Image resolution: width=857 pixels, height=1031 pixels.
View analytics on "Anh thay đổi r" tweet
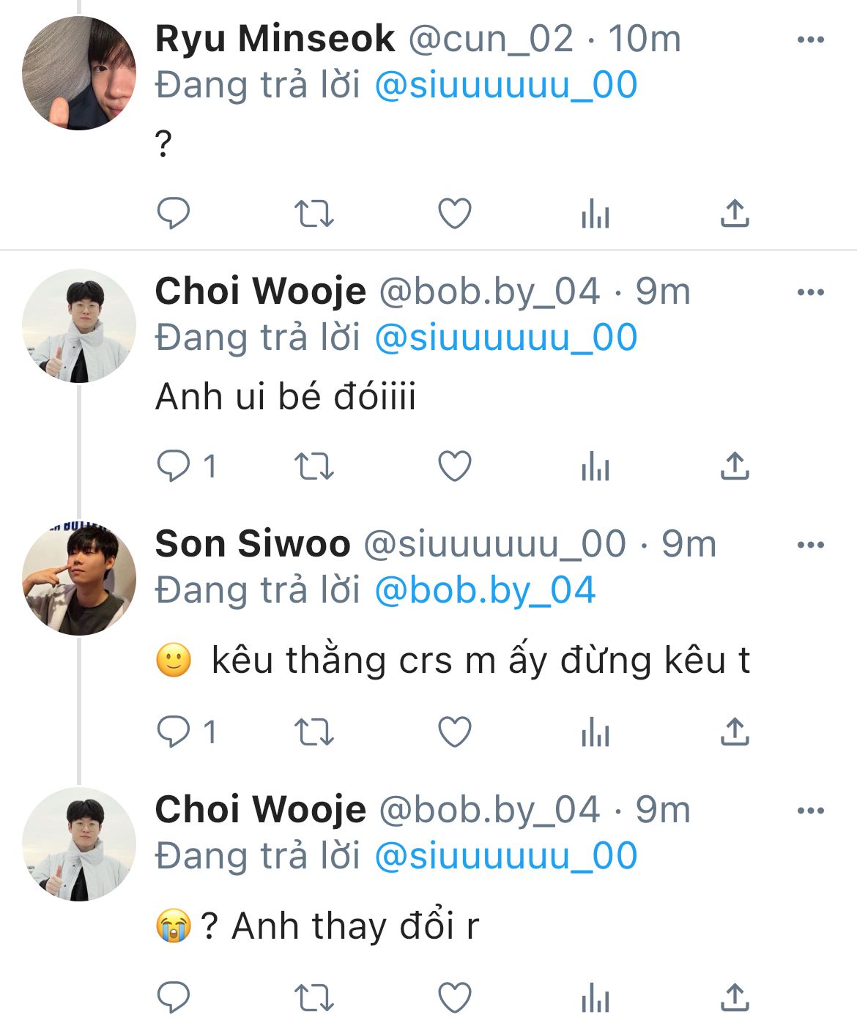click(x=595, y=998)
